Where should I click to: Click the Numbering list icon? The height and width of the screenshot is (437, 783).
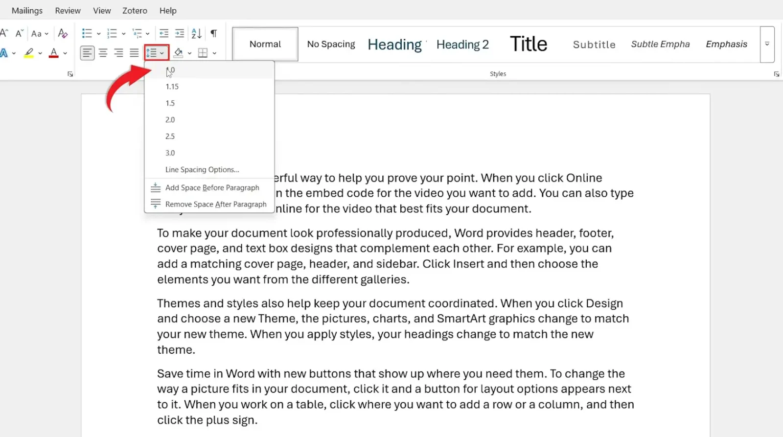click(x=112, y=33)
